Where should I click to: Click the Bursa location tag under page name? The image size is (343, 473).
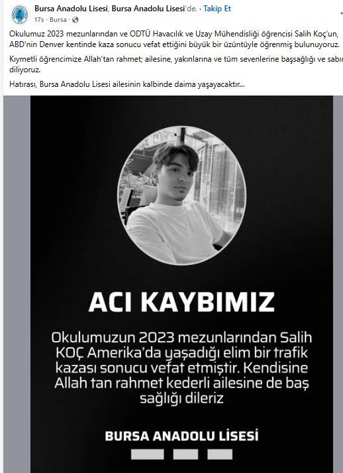[x=58, y=20]
